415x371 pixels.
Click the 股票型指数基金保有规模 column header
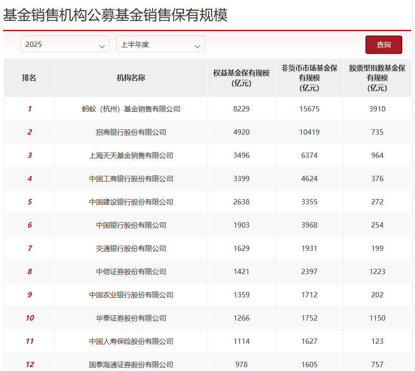pos(377,78)
